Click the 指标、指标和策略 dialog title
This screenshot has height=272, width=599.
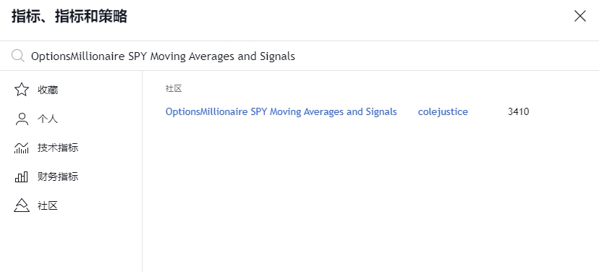tap(69, 17)
